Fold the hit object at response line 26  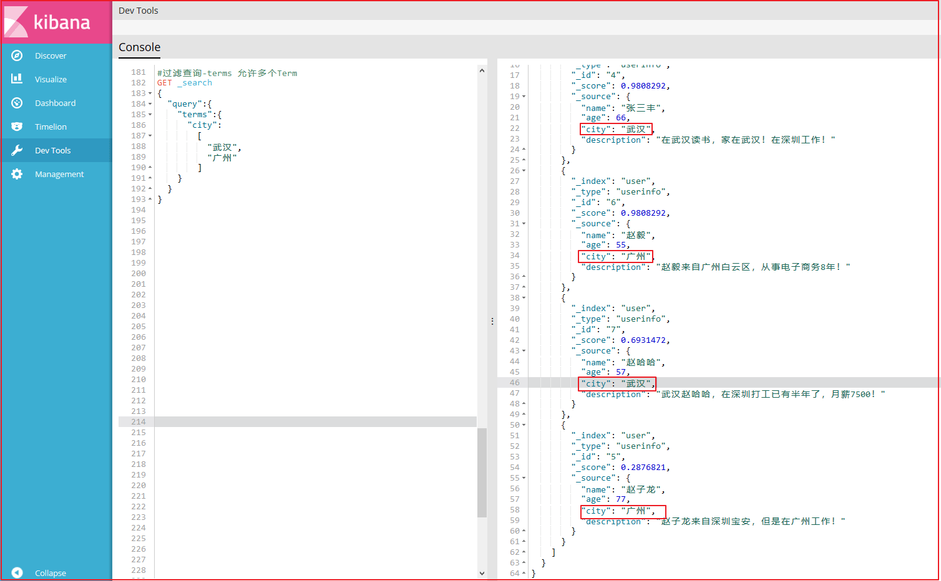point(524,171)
